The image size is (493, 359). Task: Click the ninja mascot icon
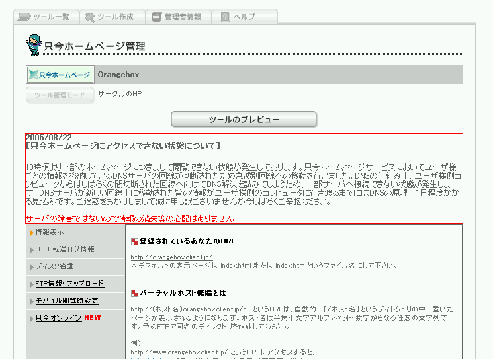coord(33,45)
